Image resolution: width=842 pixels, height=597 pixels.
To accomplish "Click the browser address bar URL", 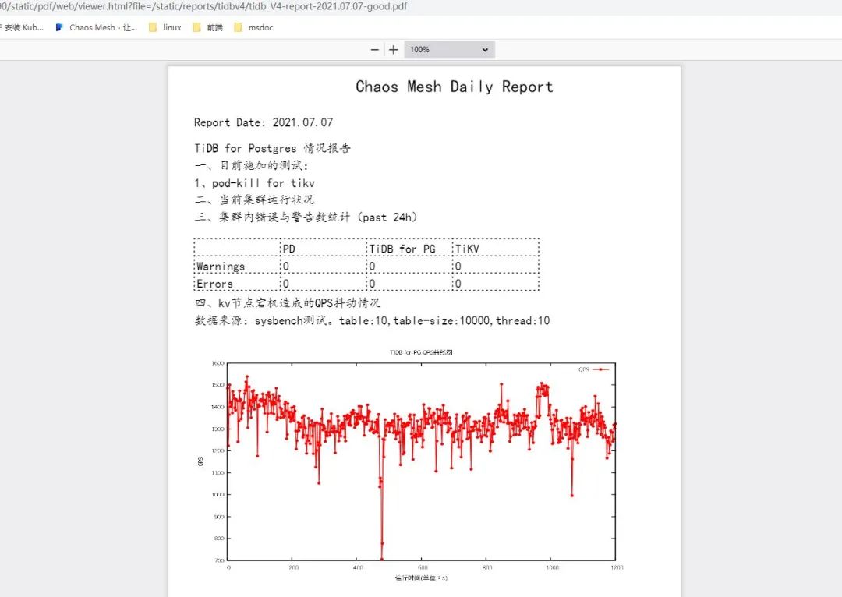I will tap(203, 6).
